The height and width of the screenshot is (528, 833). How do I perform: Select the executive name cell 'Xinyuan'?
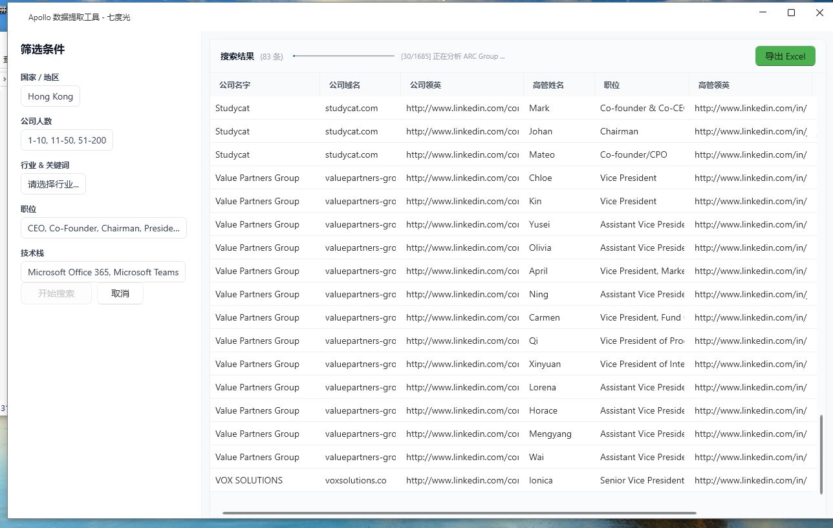point(559,364)
